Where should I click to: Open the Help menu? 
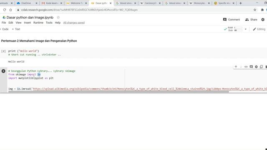[x=58, y=22]
